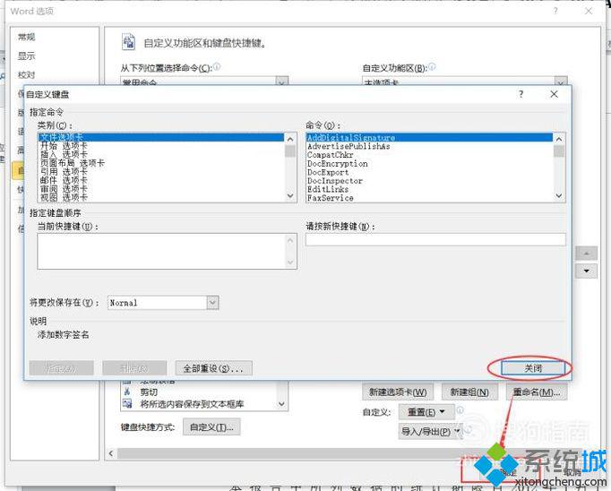The image size is (611, 491).
Task: Click the scissors icon for 剪切 command
Action: pyautogui.click(x=127, y=392)
